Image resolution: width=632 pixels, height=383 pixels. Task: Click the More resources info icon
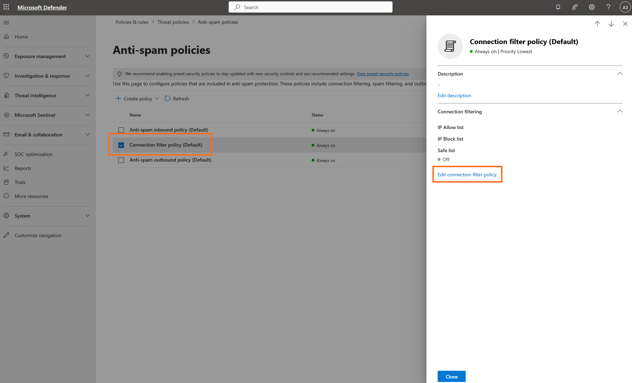click(x=6, y=196)
